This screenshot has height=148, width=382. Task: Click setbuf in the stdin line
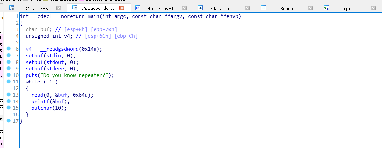pos(34,56)
